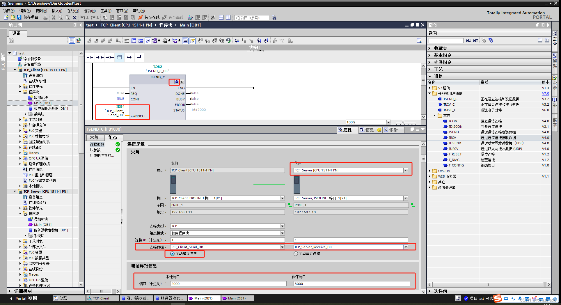561x305 pixels.
Task: Adjust editor zoom slider
Action: (x=403, y=122)
